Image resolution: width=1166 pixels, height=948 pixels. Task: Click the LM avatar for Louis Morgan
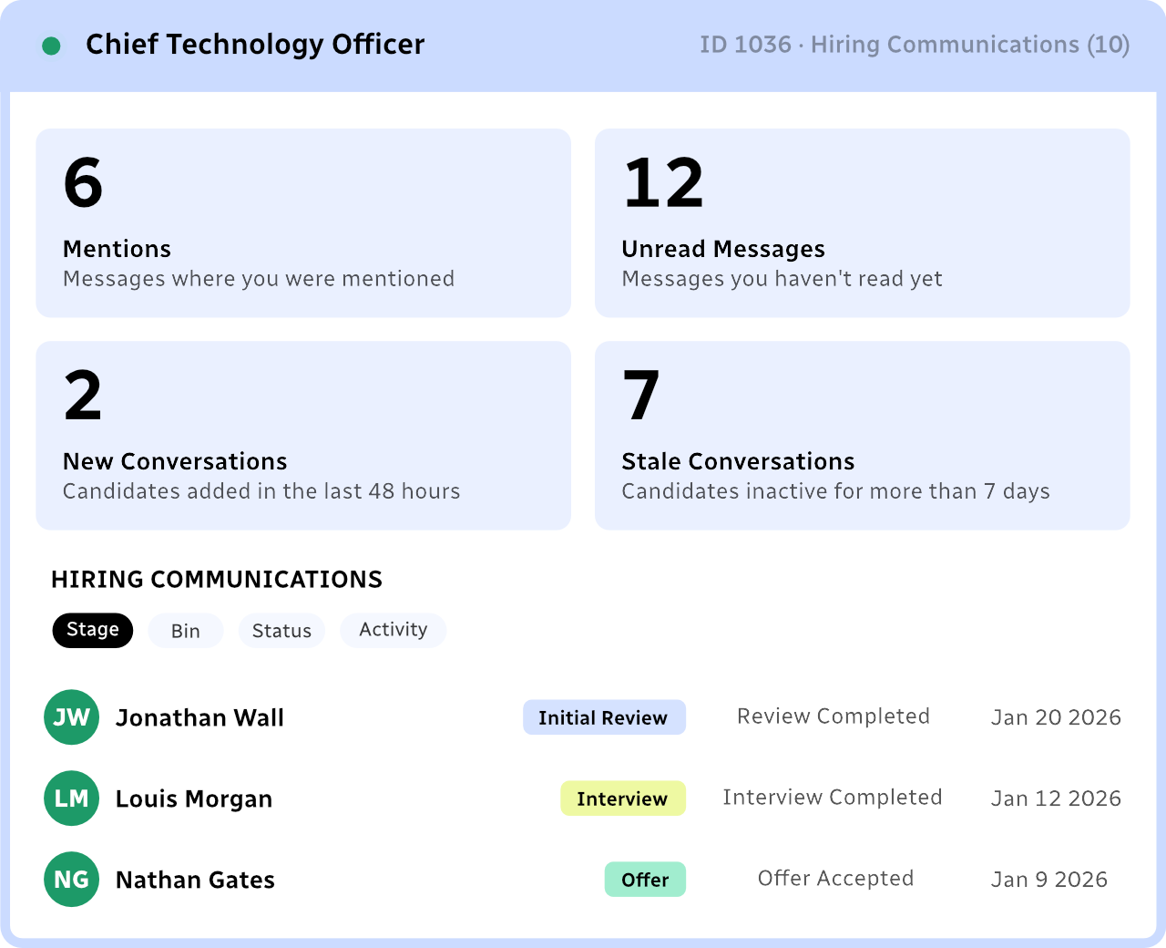pyautogui.click(x=71, y=799)
